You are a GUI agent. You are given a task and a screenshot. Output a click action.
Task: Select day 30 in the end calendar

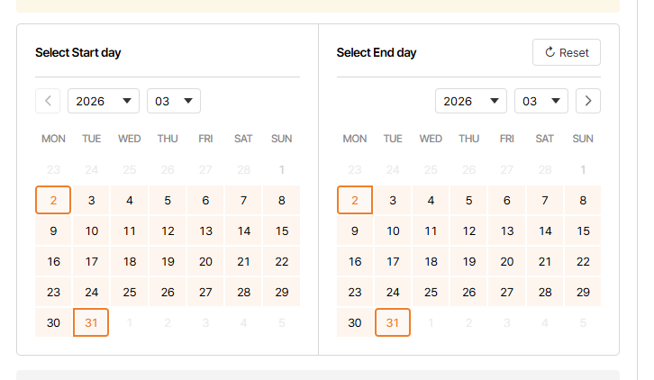(x=355, y=322)
